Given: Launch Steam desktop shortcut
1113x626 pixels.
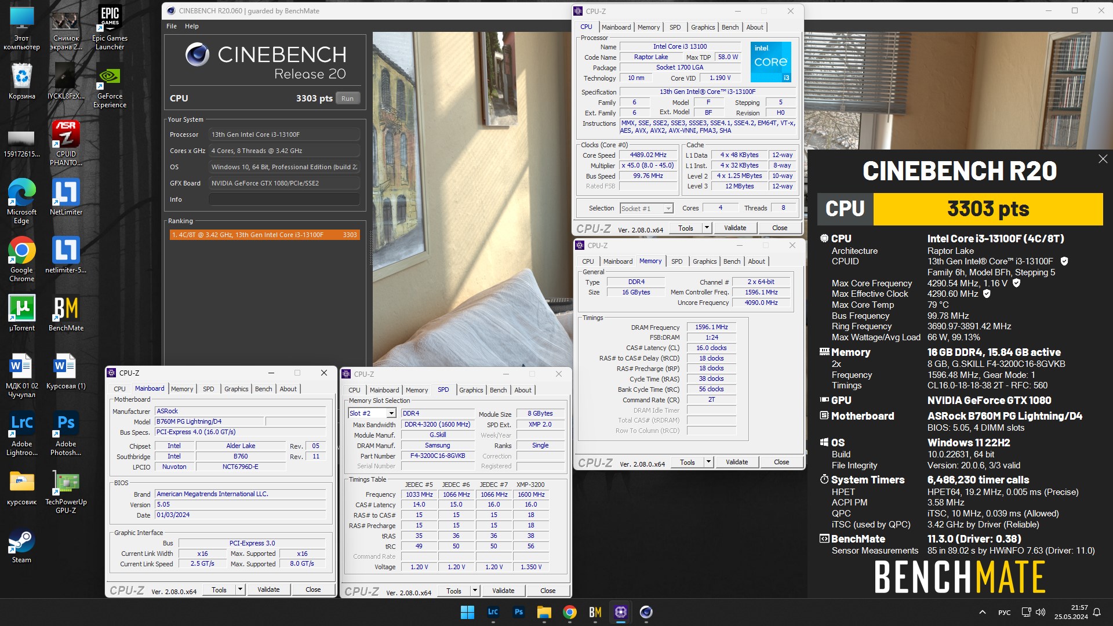Looking at the screenshot, I should (x=21, y=545).
